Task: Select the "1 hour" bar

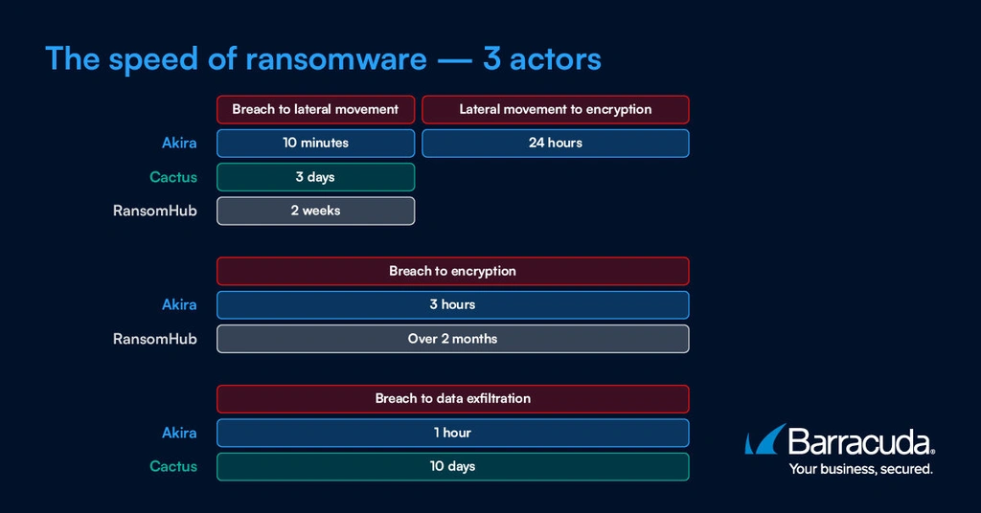Action: click(x=452, y=433)
